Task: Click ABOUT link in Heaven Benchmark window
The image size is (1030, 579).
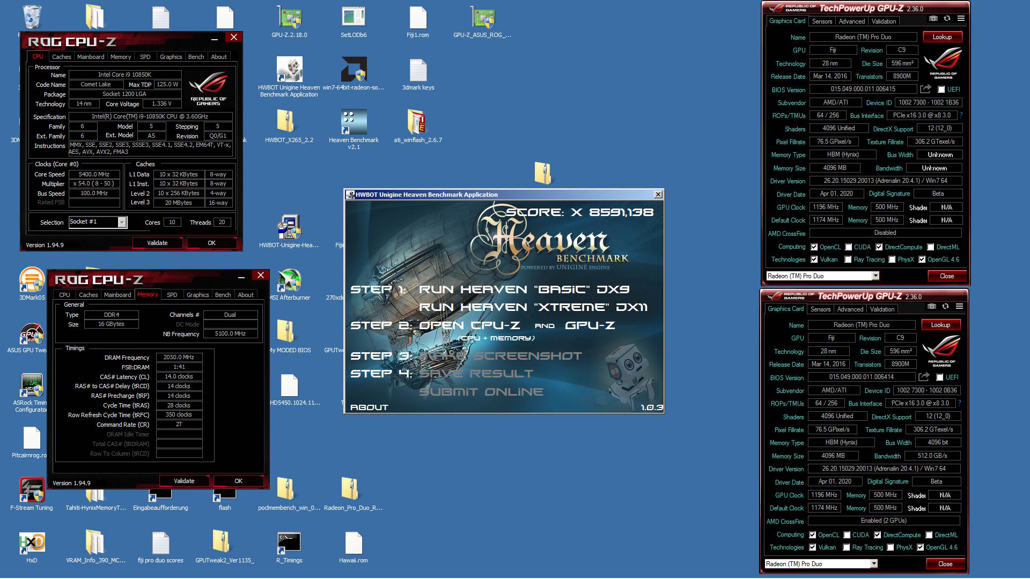Action: click(x=369, y=407)
